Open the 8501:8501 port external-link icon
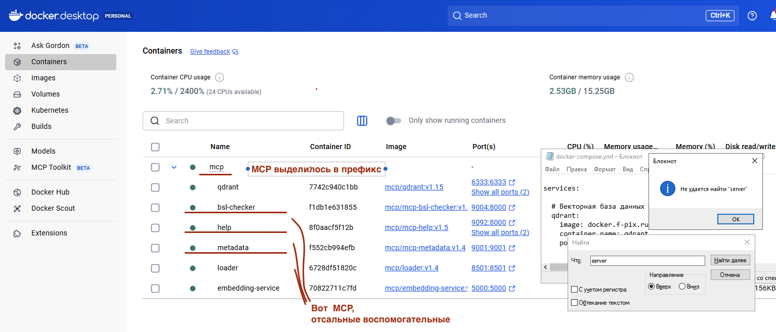Screen dimensions: 776x332 point(512,268)
